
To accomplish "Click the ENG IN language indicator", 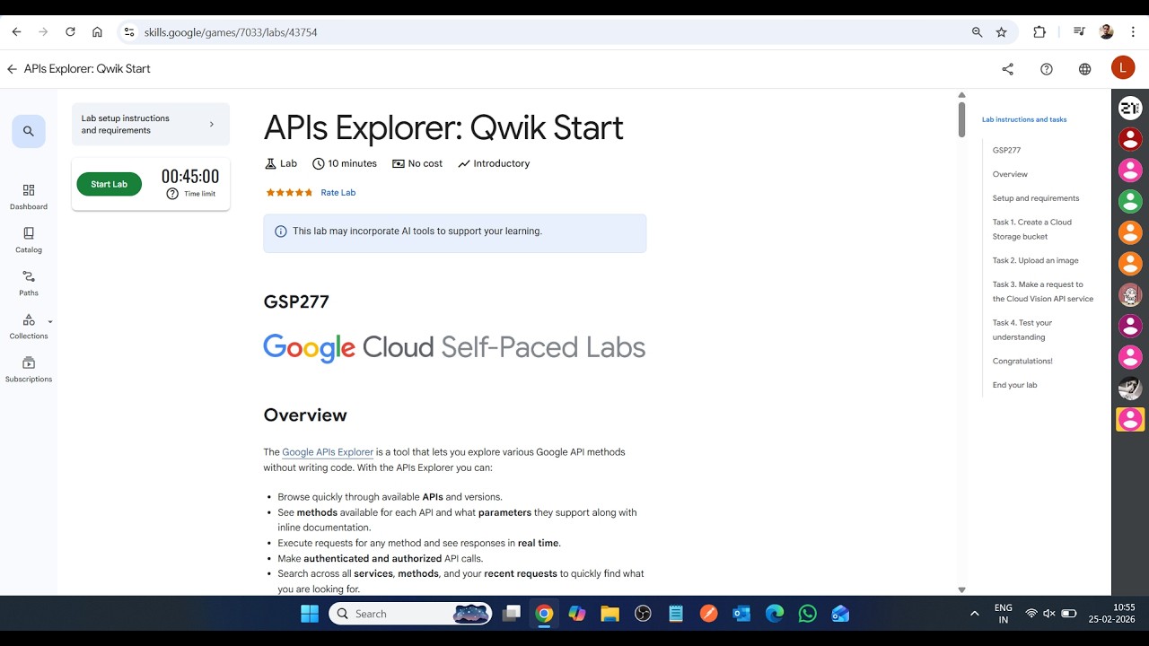I will tap(1004, 614).
